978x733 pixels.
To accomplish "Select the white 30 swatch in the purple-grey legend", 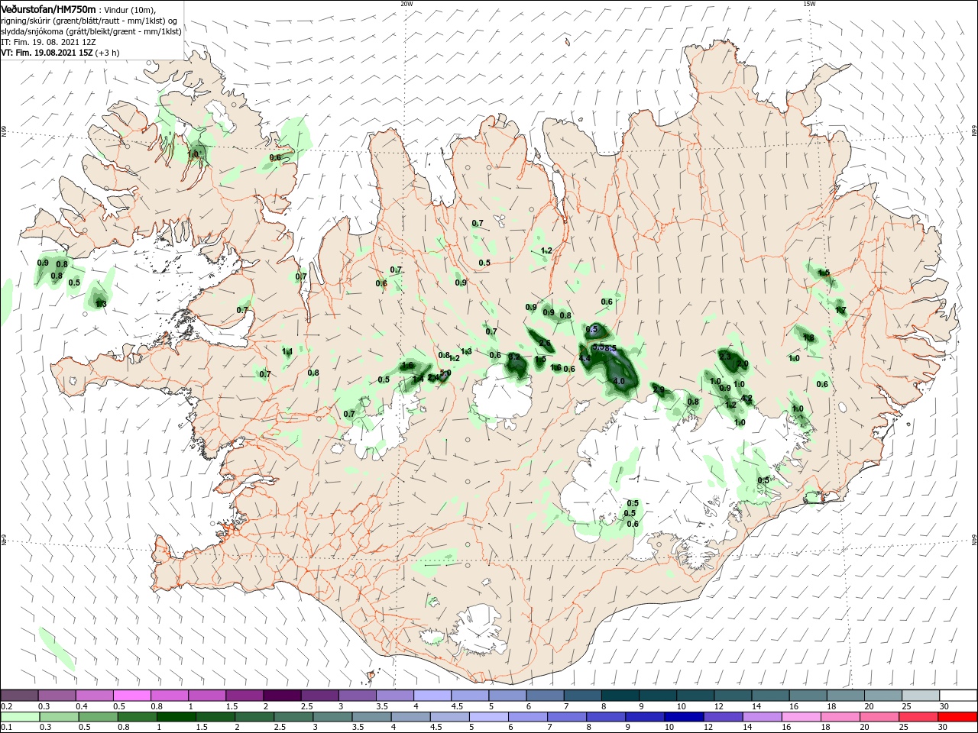I will coord(958,695).
